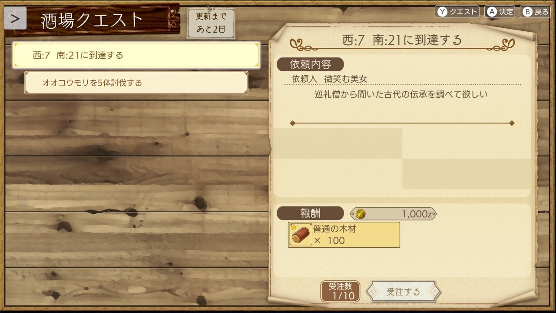Click the A circle icon
The height and width of the screenshot is (313, 556).
[x=492, y=12]
